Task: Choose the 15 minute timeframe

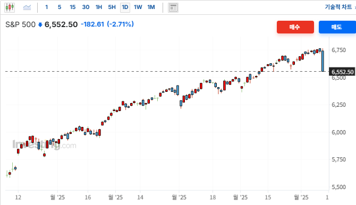Action: 72,7
